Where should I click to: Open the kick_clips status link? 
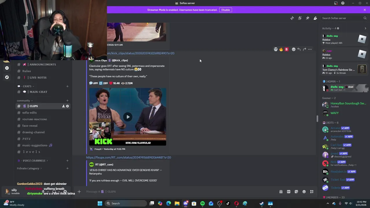pyautogui.click(x=140, y=53)
